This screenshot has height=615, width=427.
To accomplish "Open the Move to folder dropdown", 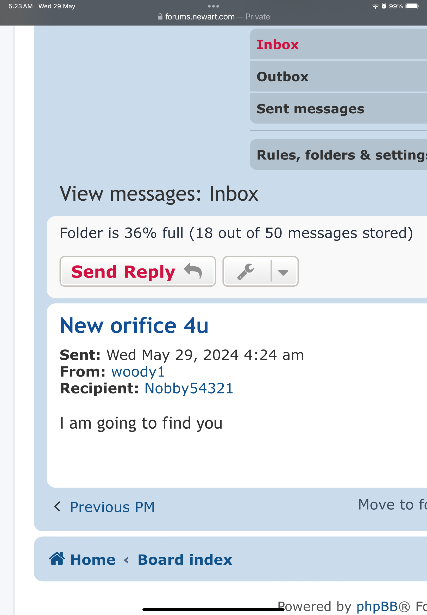I will 392,505.
